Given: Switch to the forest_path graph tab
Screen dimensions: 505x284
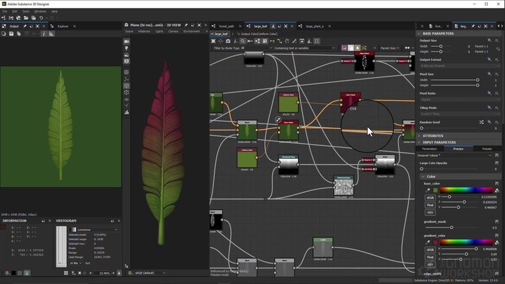Looking at the screenshot, I should (x=226, y=26).
